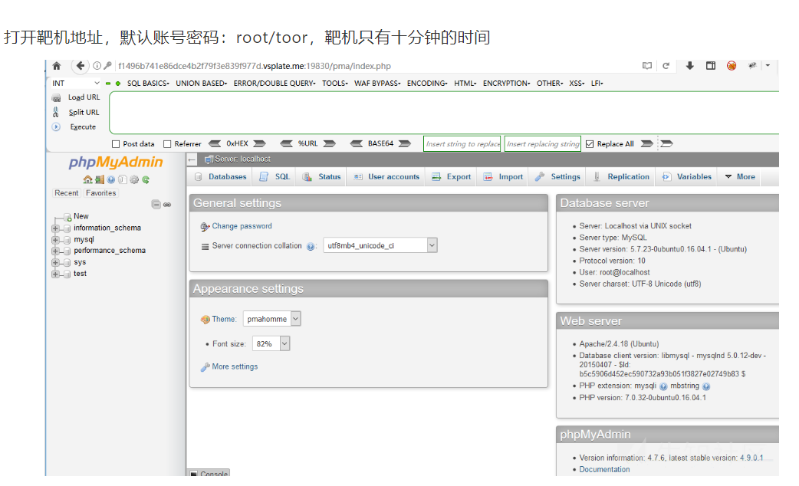Click right arrow to encode 0xHEX

[260, 143]
